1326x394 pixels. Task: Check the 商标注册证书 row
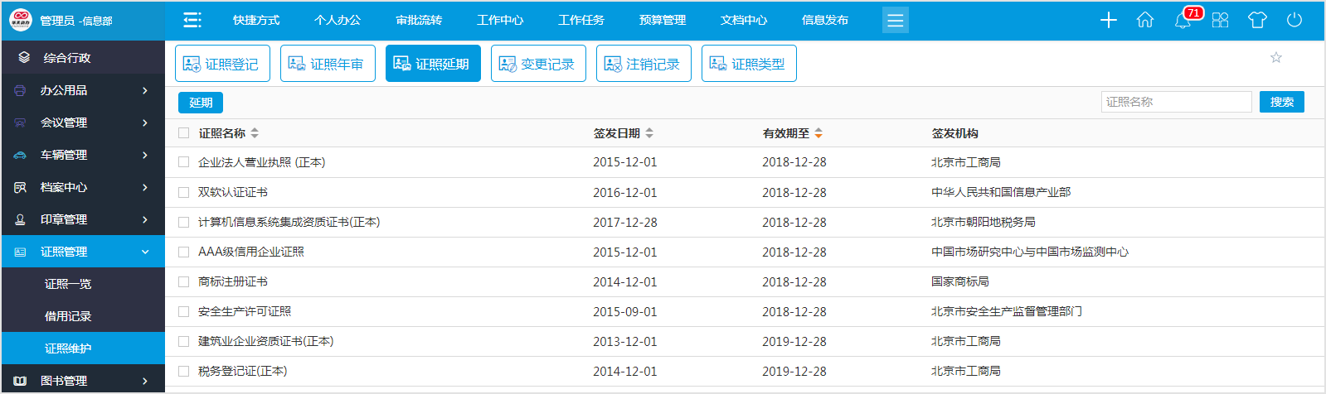183,281
